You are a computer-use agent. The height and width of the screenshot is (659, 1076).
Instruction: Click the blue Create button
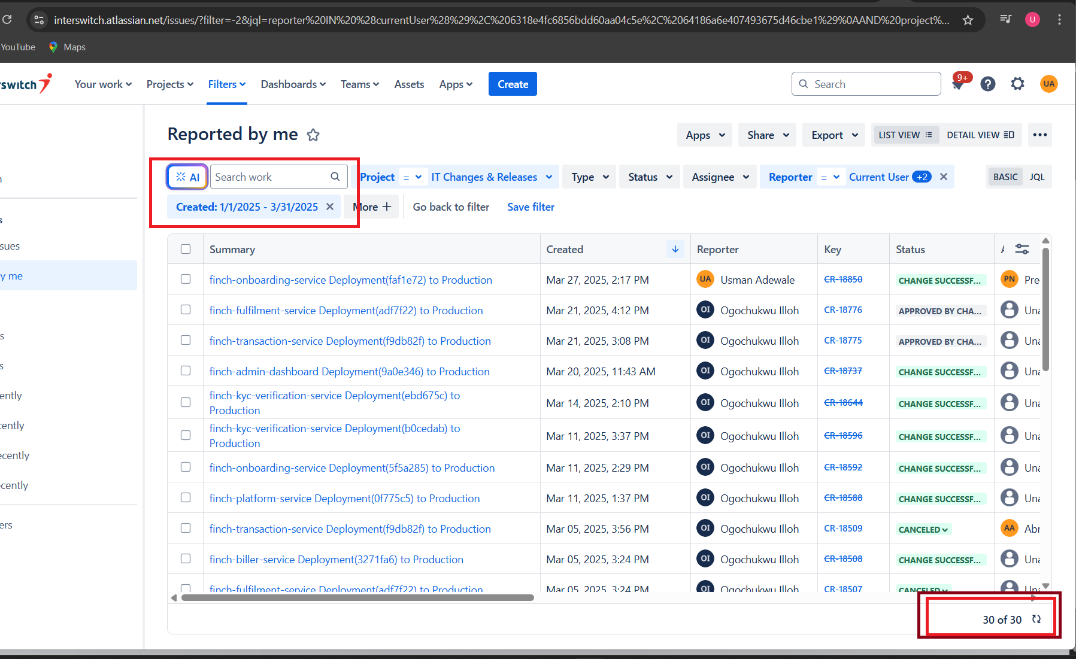(513, 84)
